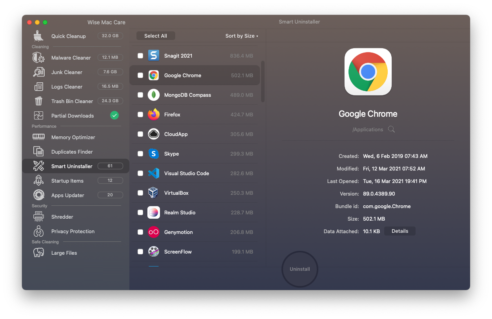Navigate to Privacy Protection

pos(76,231)
